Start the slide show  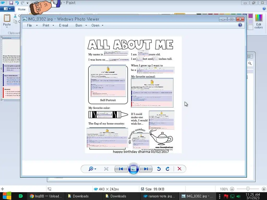pyautogui.click(x=133, y=169)
